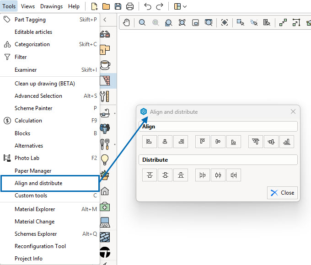Open the wrench and ruler tools tab
The height and width of the screenshot is (265, 311).
105,96
